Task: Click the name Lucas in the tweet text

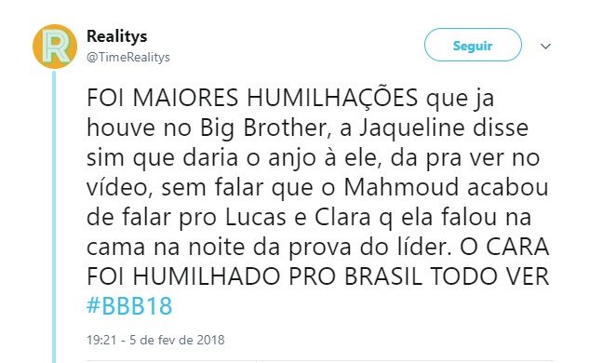Action: (x=256, y=217)
